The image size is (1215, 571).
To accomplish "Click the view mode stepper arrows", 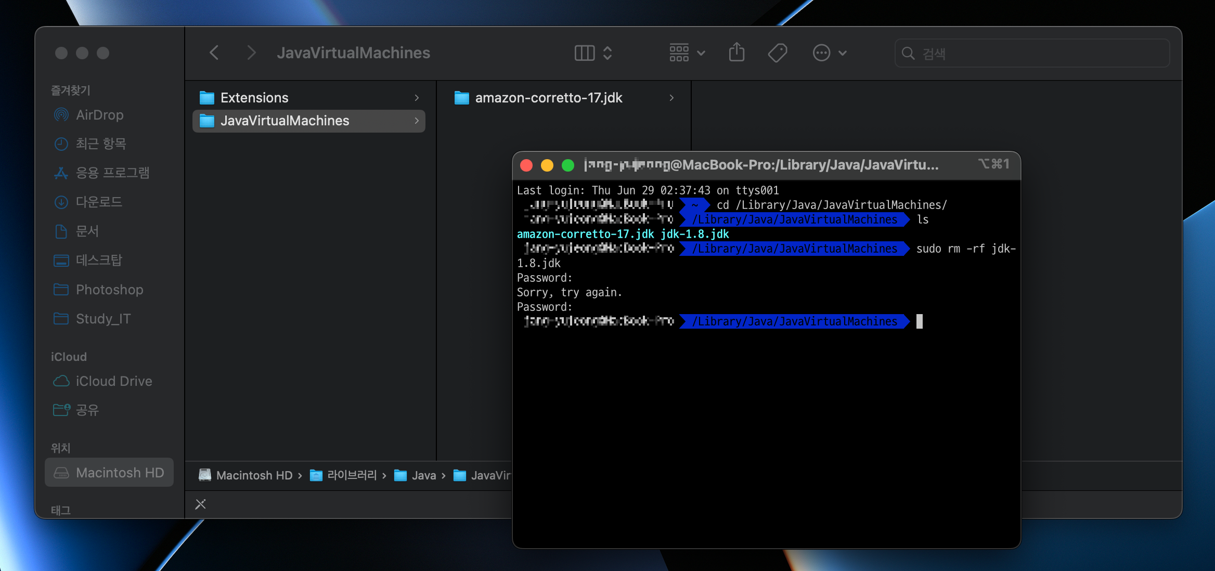I will (607, 53).
